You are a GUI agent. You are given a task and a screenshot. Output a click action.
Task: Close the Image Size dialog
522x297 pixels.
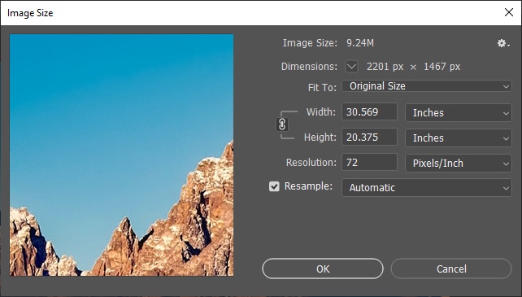click(509, 12)
